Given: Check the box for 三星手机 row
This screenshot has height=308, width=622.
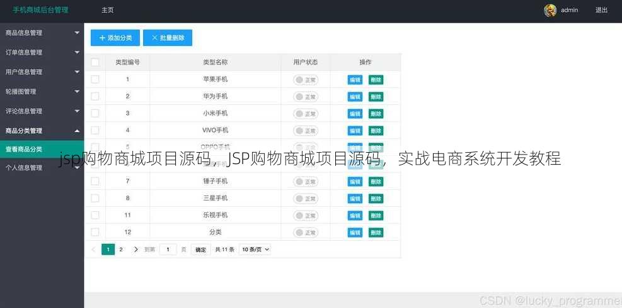Looking at the screenshot, I should point(95,198).
